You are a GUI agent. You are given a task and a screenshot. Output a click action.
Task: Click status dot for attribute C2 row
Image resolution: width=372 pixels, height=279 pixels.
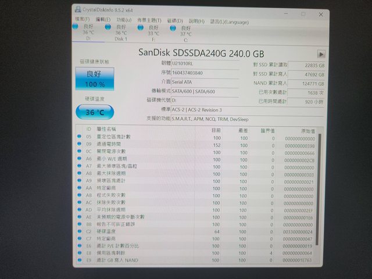point(80,231)
